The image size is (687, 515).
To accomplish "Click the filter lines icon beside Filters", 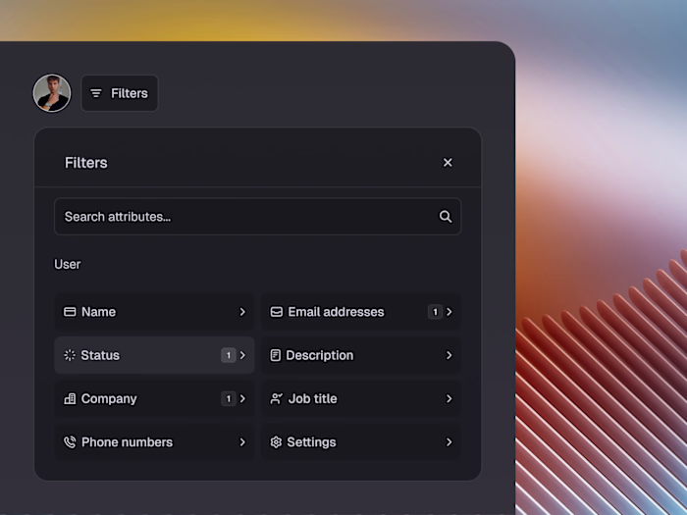I will click(96, 93).
